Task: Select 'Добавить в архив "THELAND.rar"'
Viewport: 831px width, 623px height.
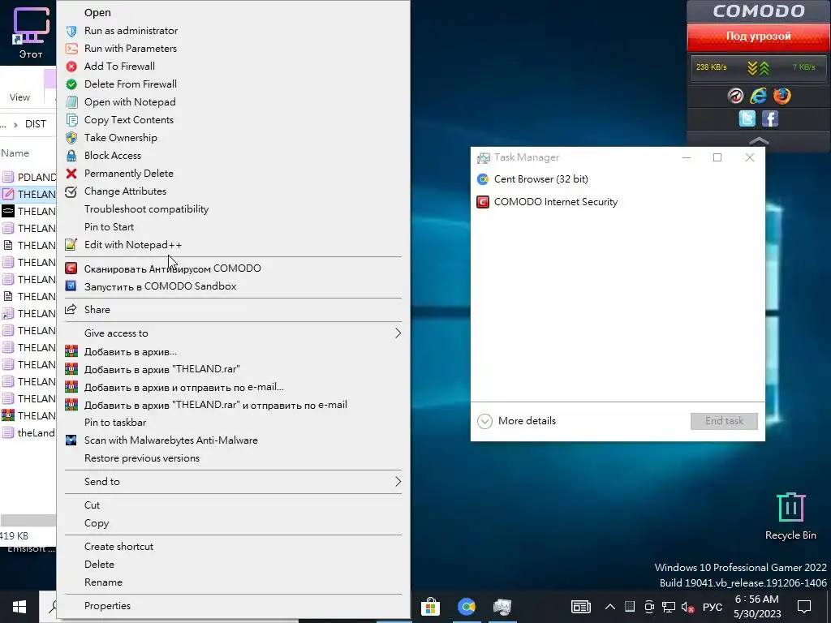Action: coord(161,369)
